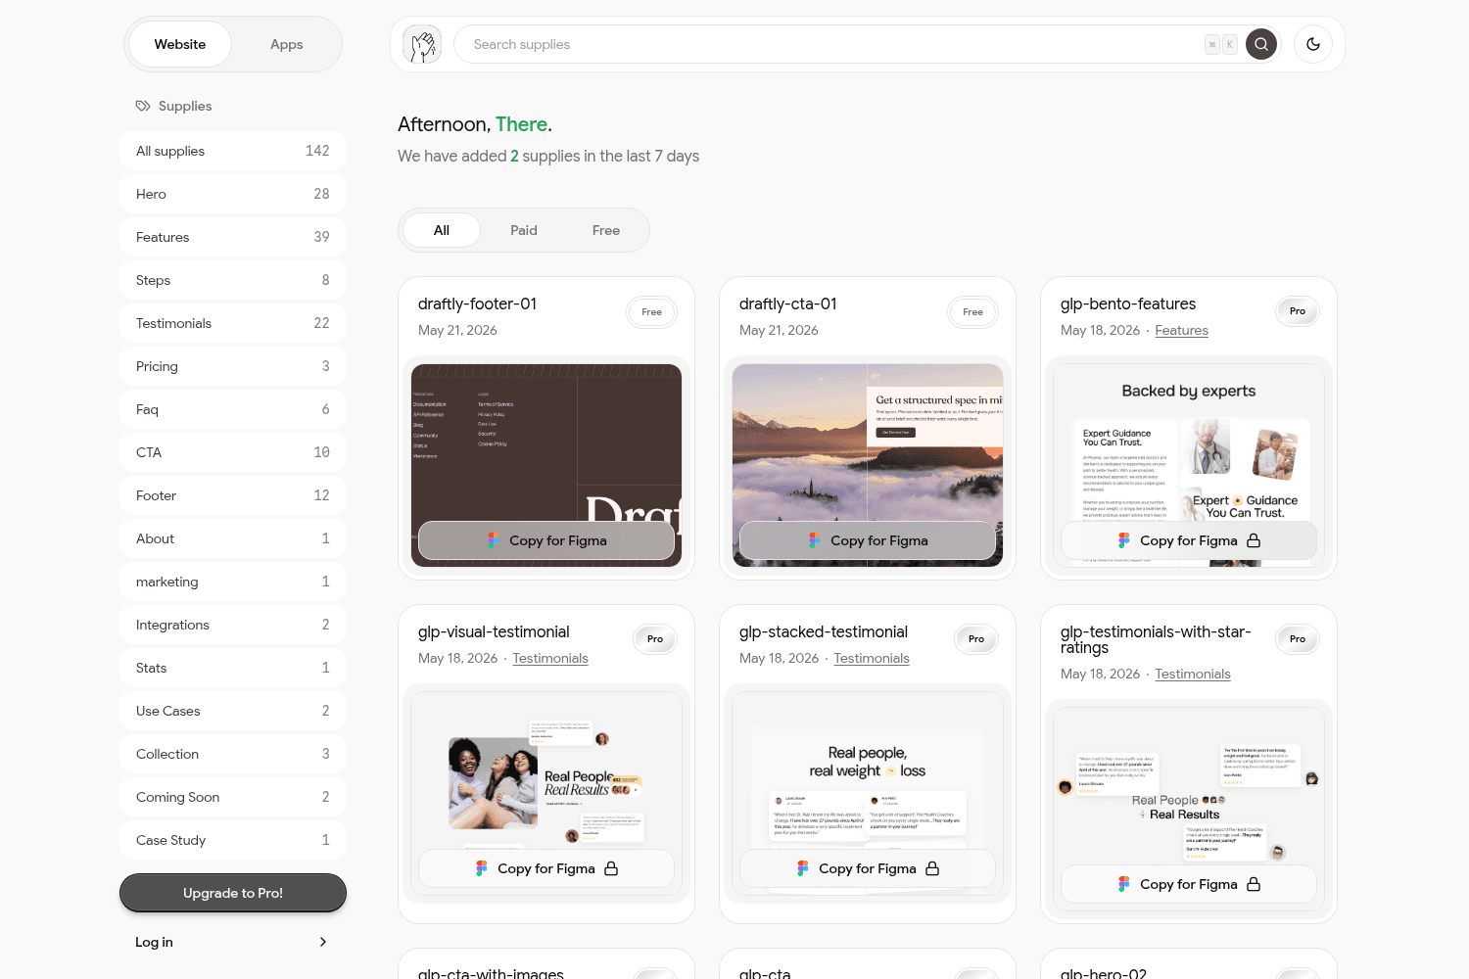Click Testimonials link under glp-testimonials-with-star-ratings
The image size is (1469, 979).
pos(1193,675)
